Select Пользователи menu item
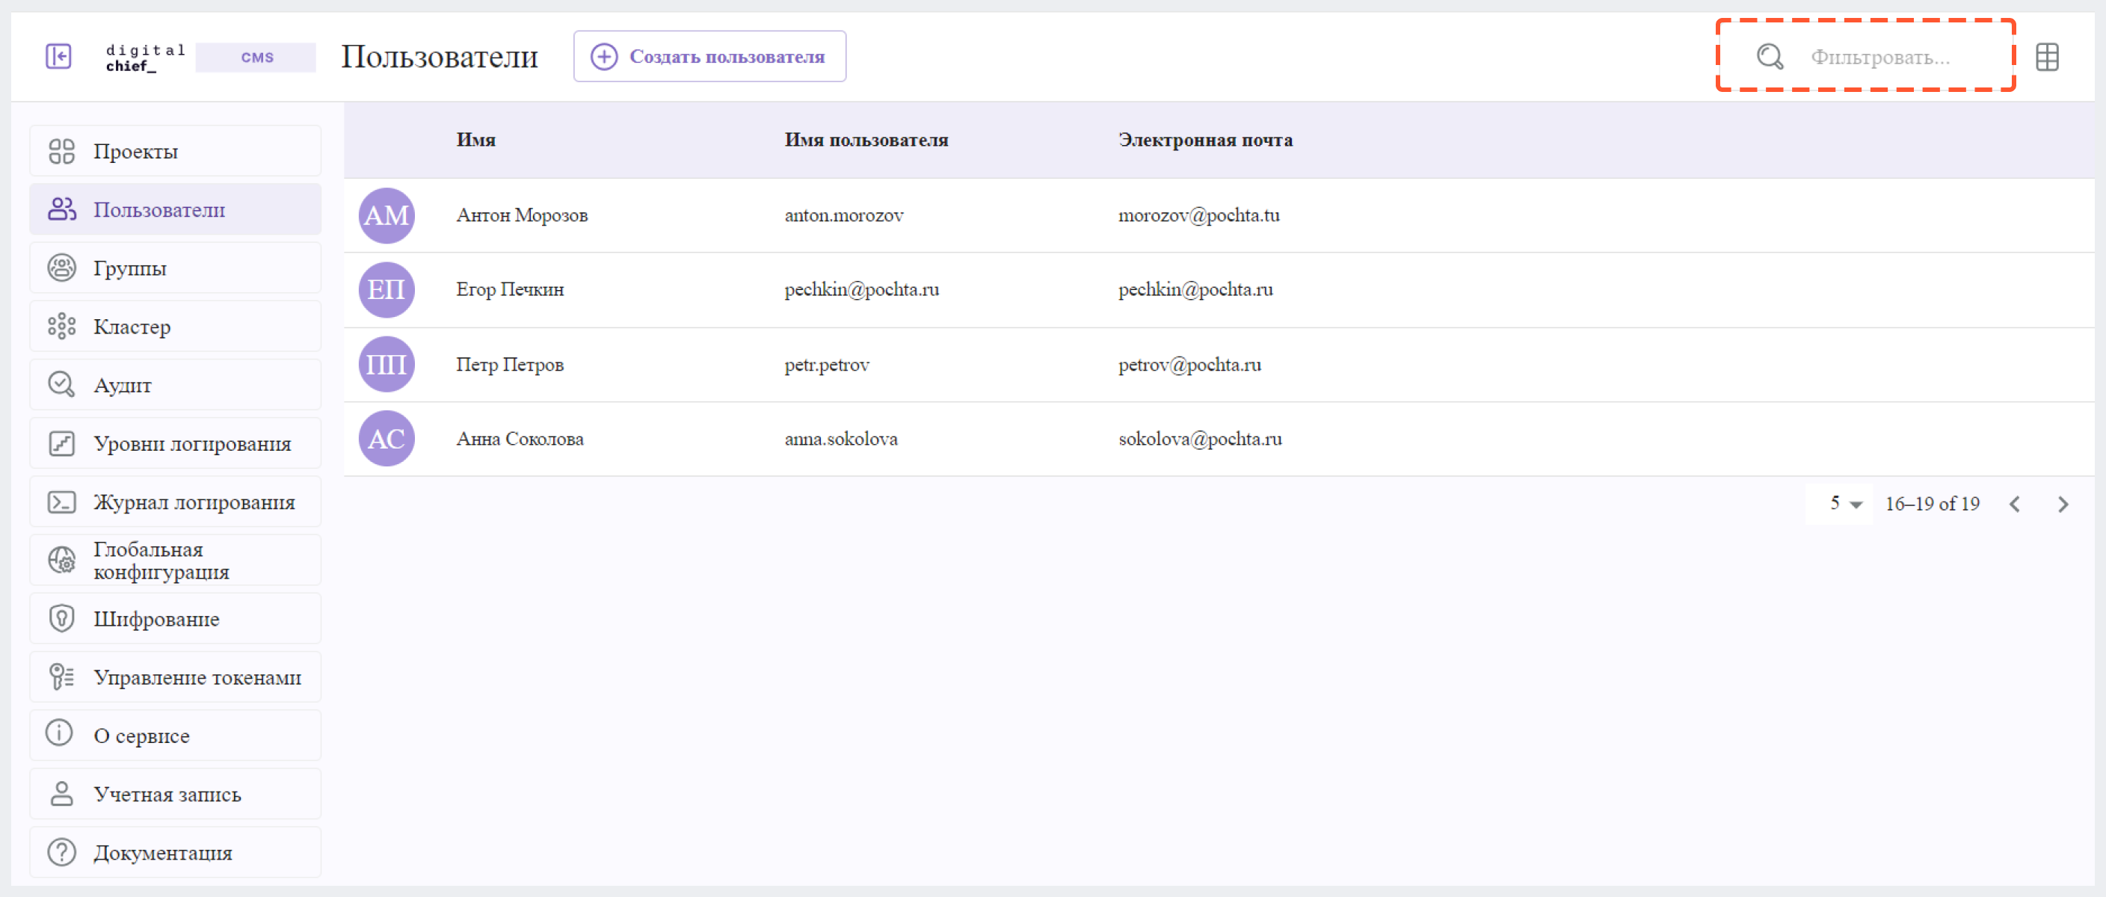Viewport: 2106px width, 897px height. 176,209
